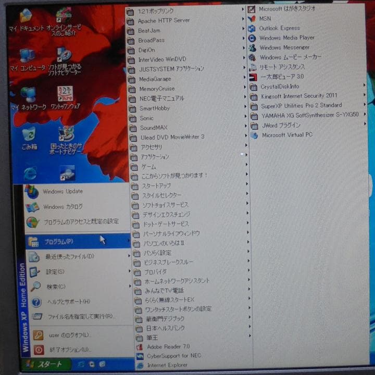The height and width of the screenshot is (375, 375).
Task: Open the スタートアップ folder
Action: point(190,186)
